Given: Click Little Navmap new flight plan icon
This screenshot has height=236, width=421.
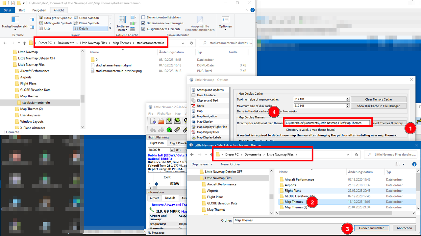Looking at the screenshot, I should point(153,121).
